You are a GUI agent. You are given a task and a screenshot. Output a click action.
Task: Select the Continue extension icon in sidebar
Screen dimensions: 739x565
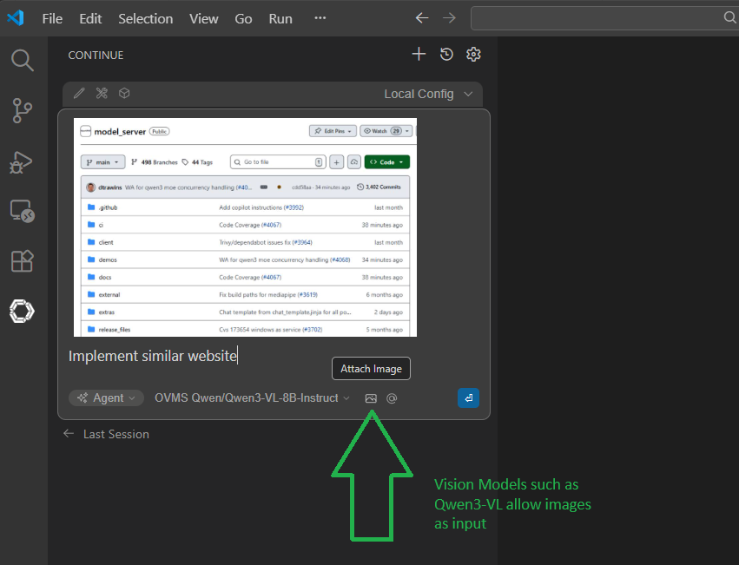(22, 311)
